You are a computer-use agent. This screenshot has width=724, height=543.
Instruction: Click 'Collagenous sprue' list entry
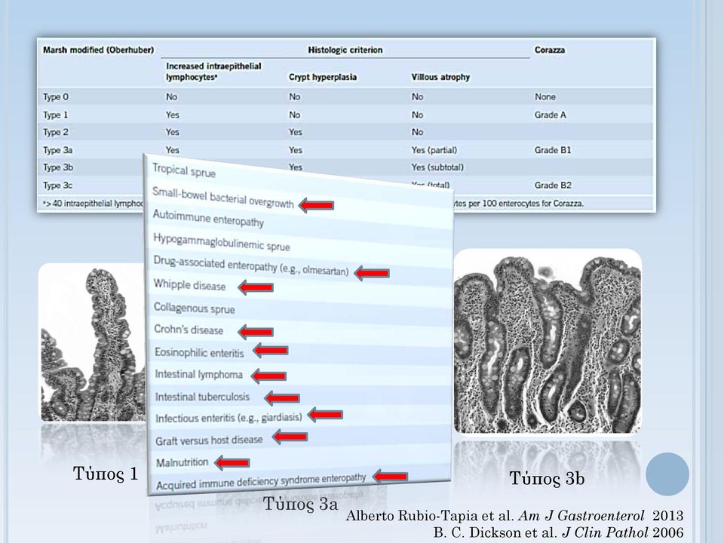pyautogui.click(x=195, y=308)
